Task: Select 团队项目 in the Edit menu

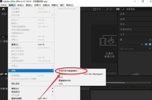Action: [31, 84]
